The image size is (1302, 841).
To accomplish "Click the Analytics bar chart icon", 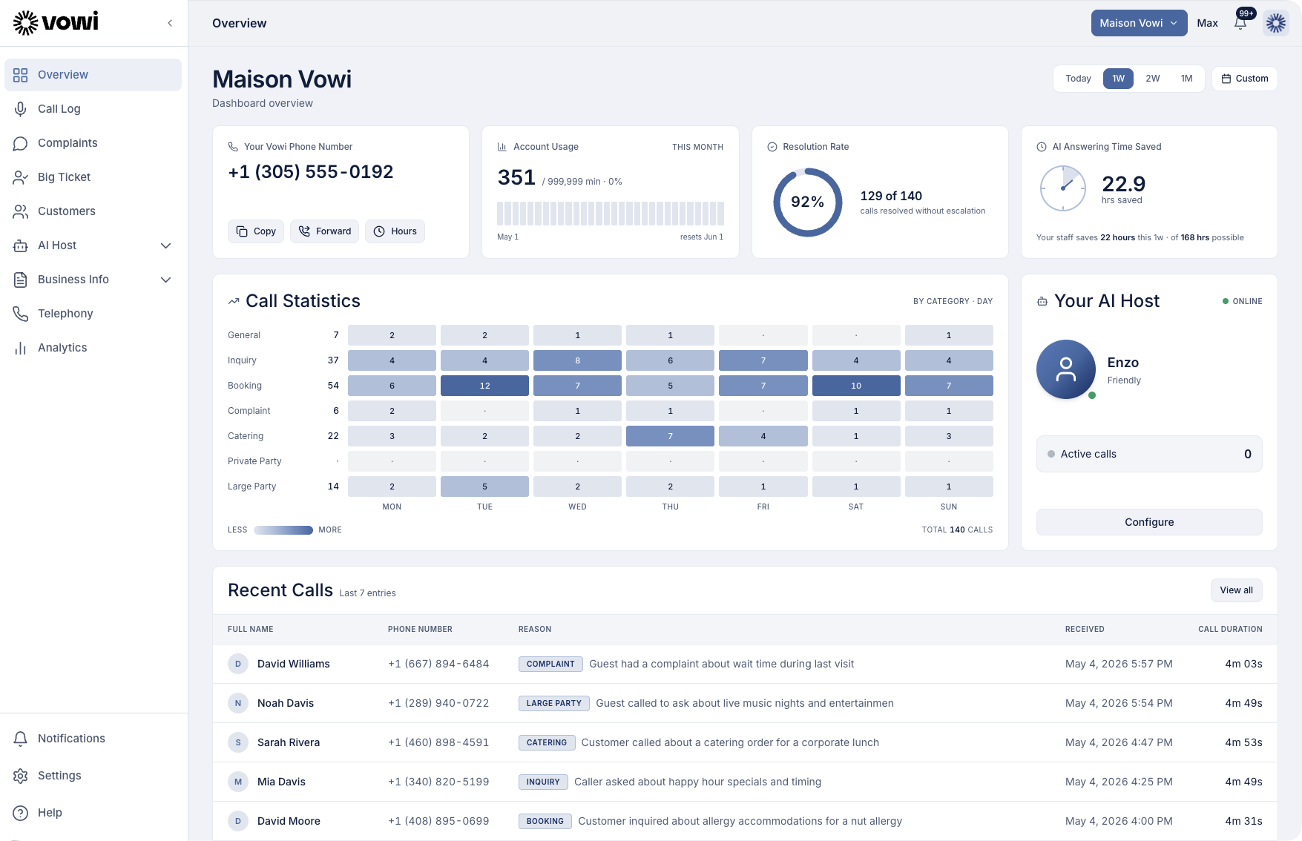I will (21, 348).
